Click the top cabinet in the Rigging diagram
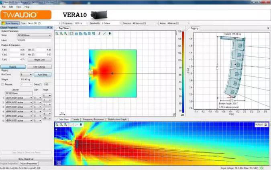This screenshot has height=170, width=271. coord(238,45)
